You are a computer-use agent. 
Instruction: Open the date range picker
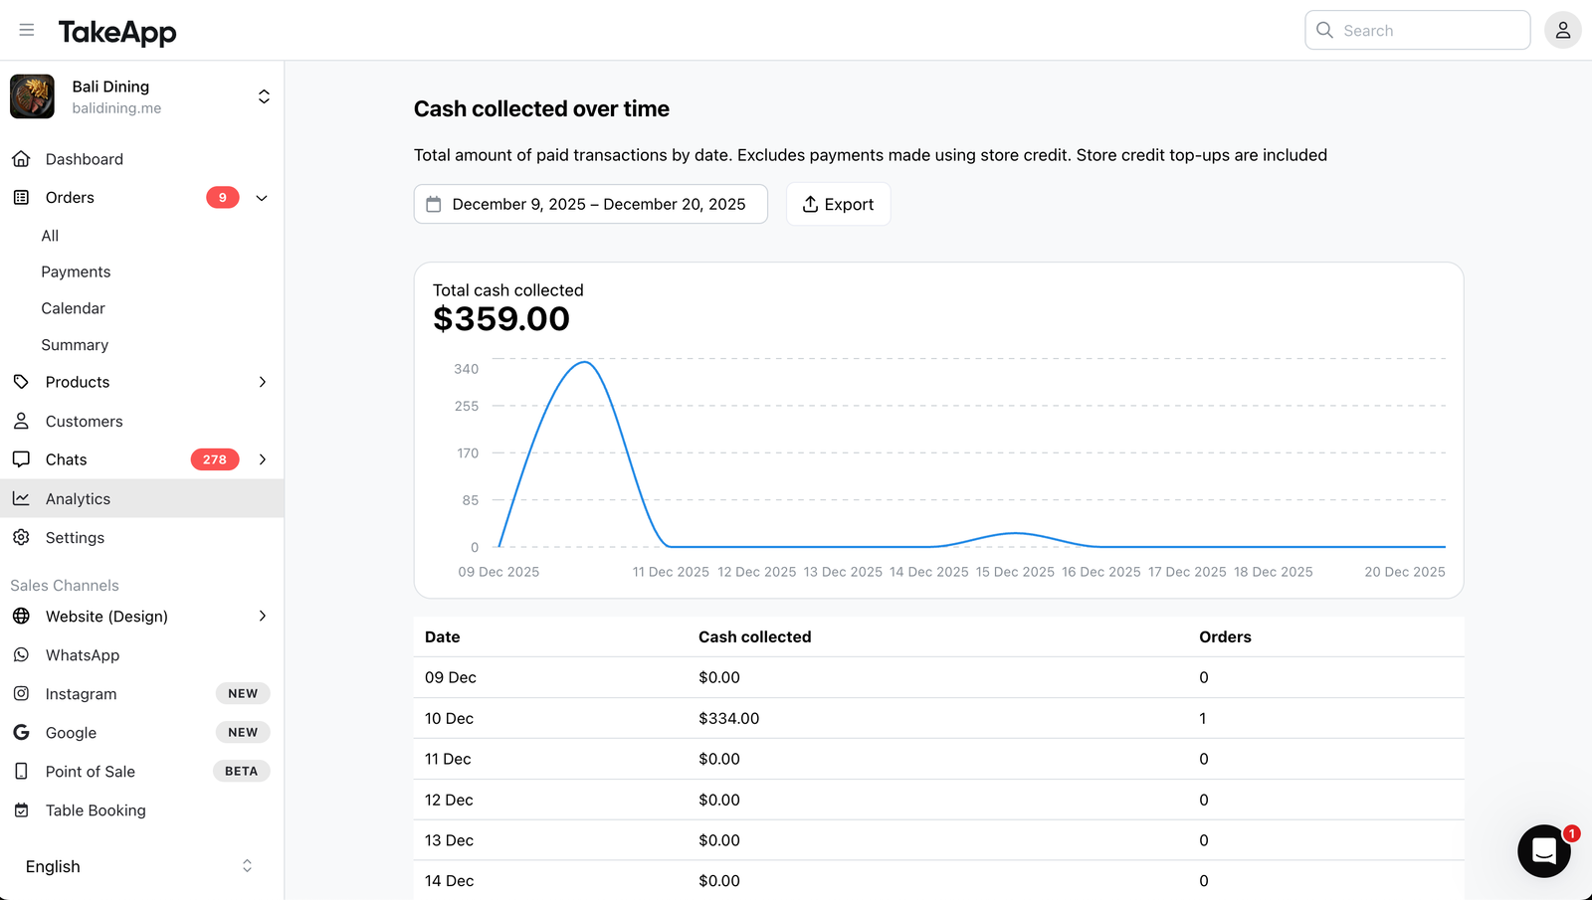tap(591, 204)
